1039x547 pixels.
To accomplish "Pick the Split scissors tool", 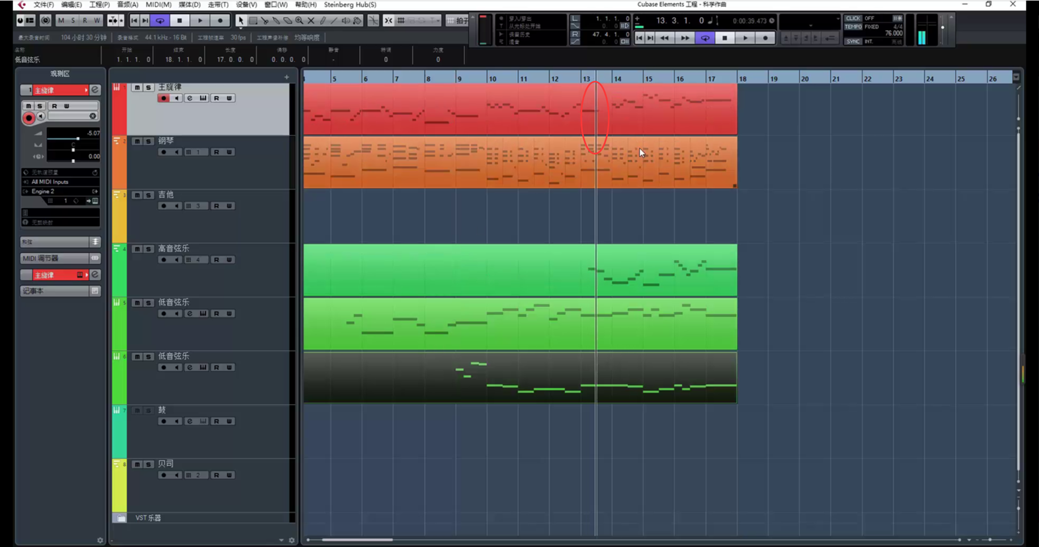I will [264, 21].
